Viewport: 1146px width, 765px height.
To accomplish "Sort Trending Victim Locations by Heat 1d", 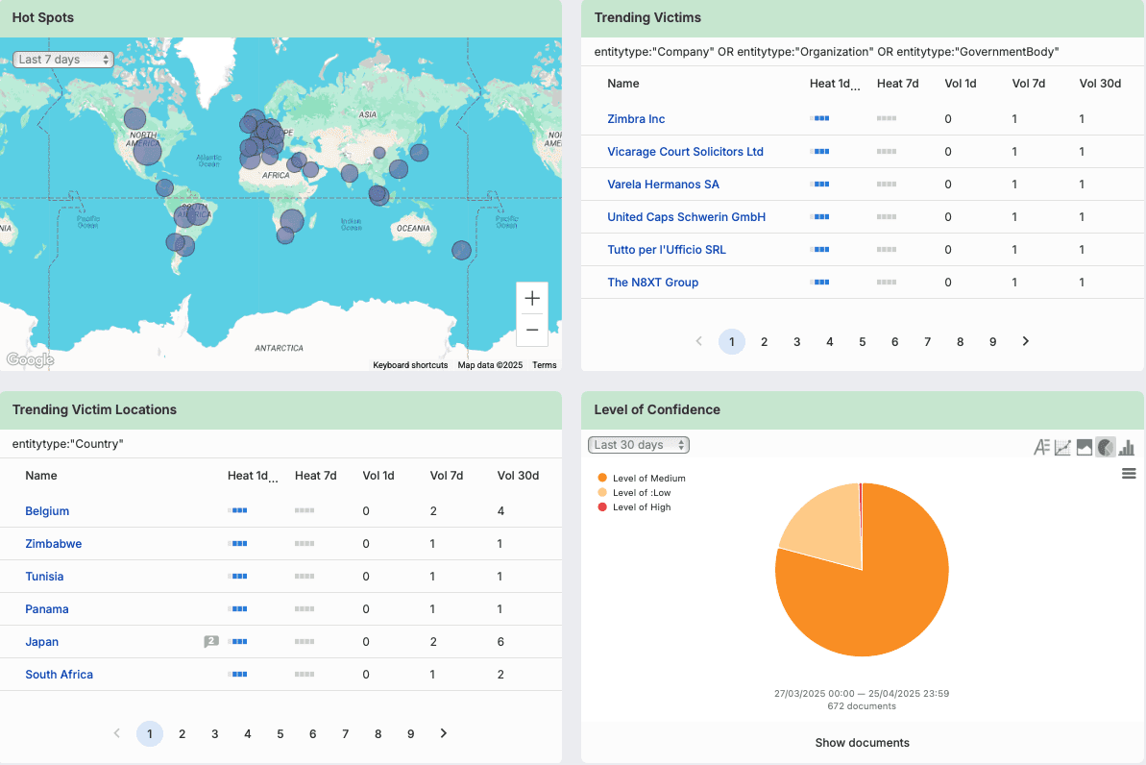I will click(252, 476).
